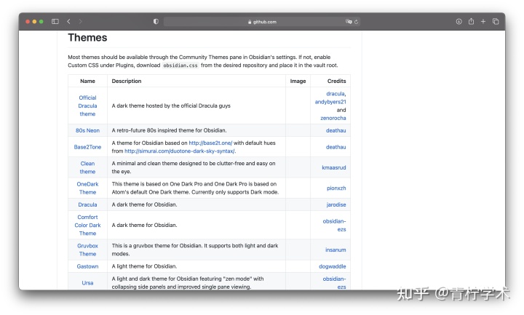
Task: Click the Themes heading
Action: click(87, 37)
